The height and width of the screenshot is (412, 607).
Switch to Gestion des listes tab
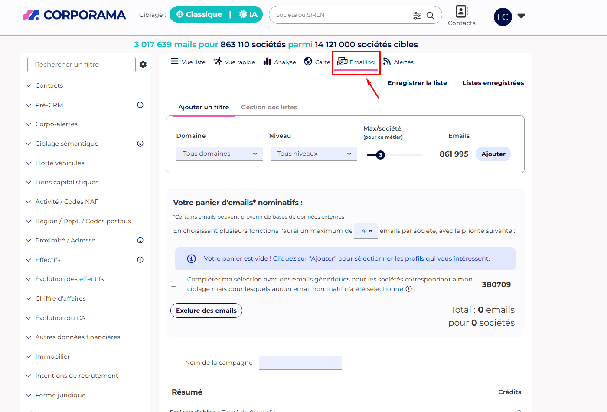(x=269, y=107)
